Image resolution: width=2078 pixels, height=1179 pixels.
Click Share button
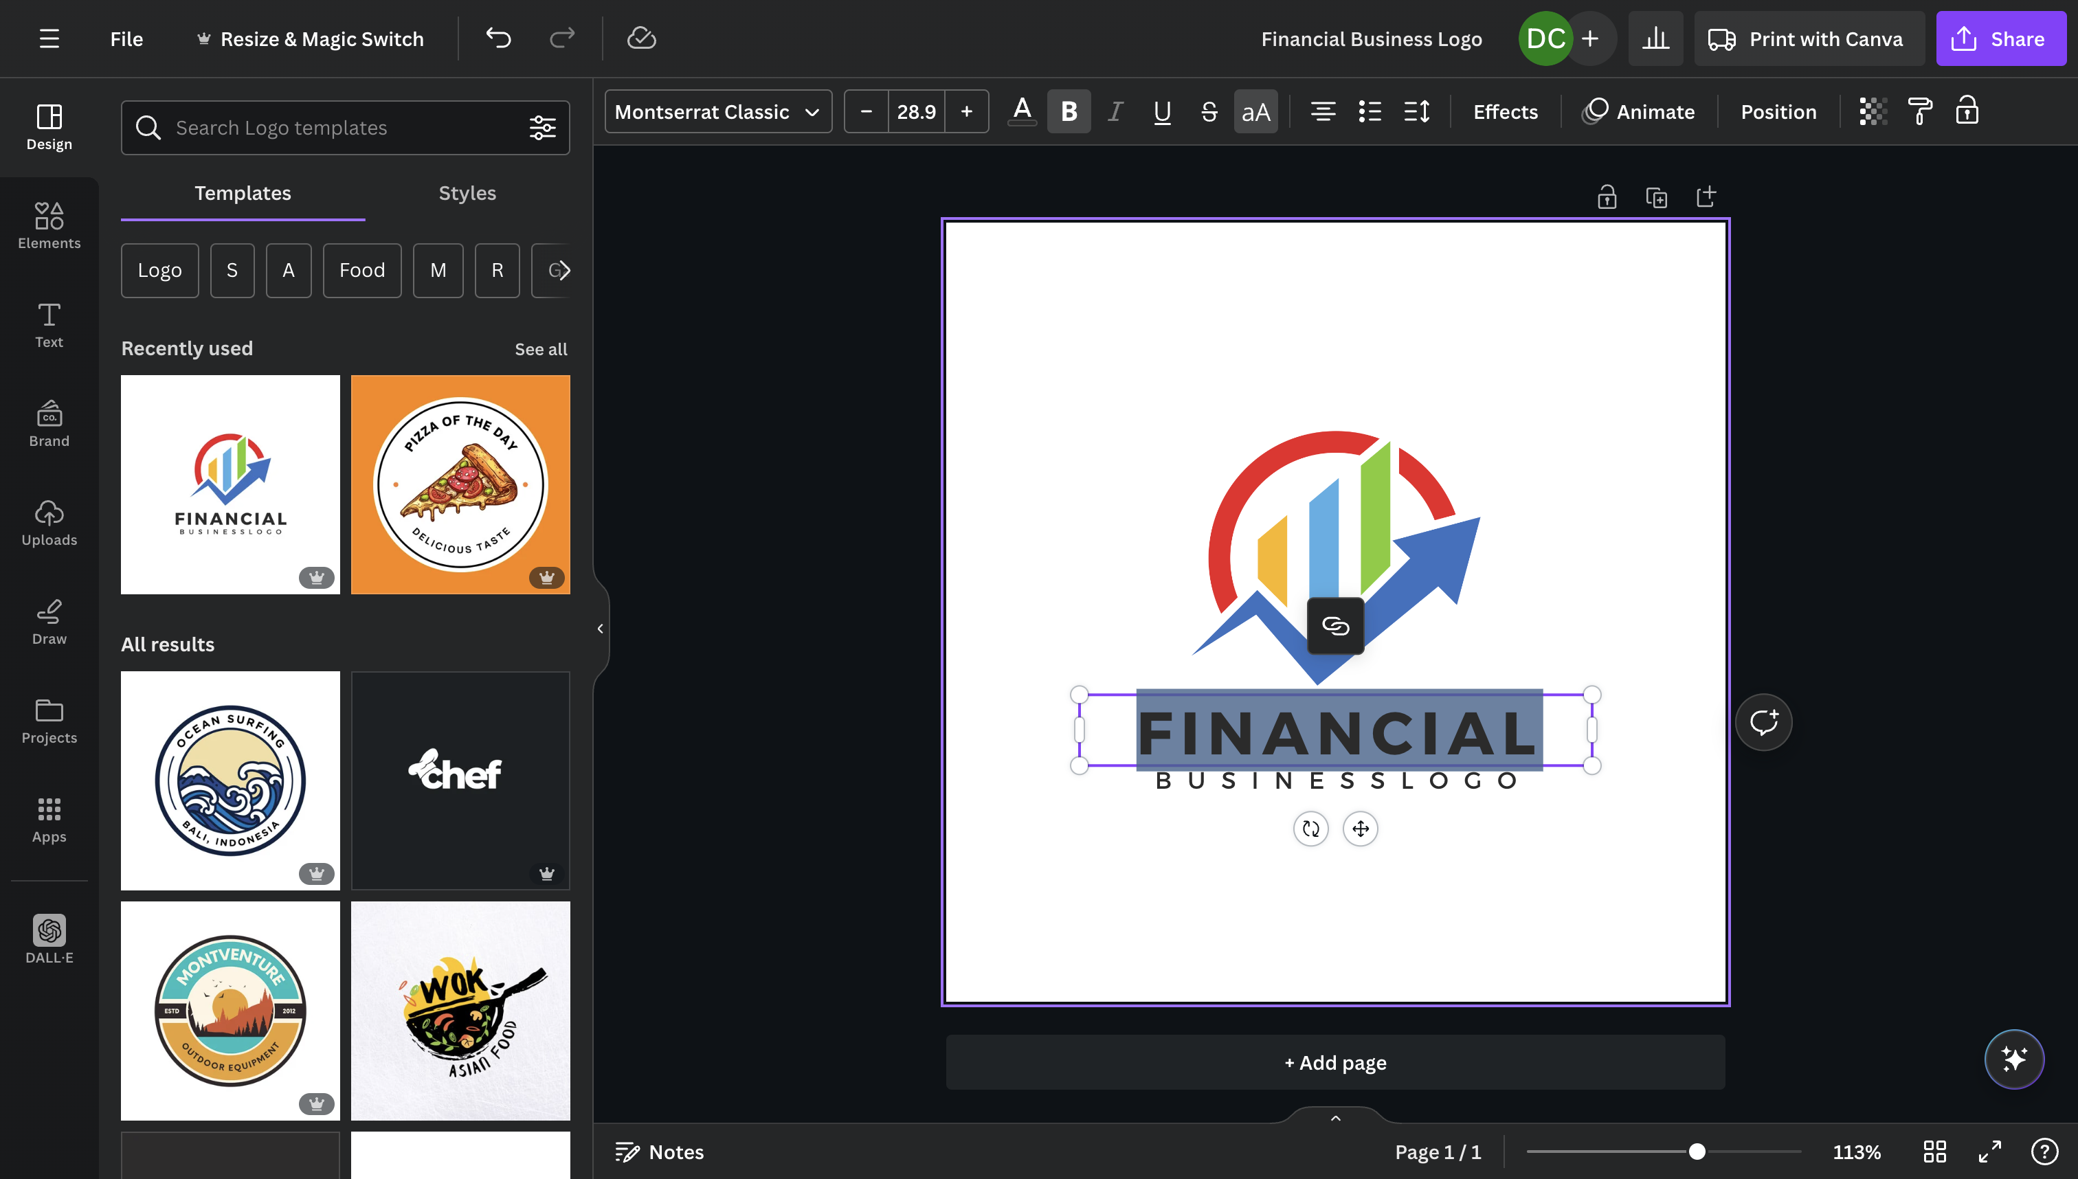(x=2000, y=38)
